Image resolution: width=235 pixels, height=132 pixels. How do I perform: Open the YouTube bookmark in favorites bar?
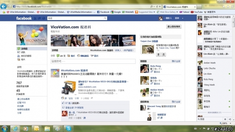point(196,12)
